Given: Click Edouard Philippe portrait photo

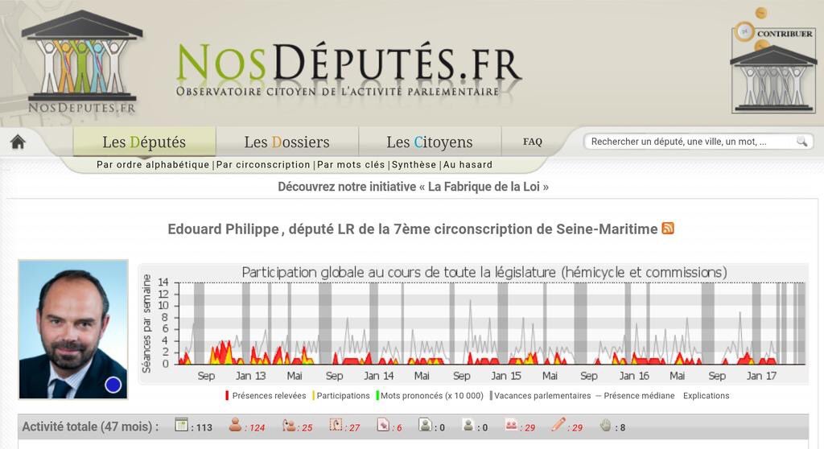Looking at the screenshot, I should [x=73, y=329].
